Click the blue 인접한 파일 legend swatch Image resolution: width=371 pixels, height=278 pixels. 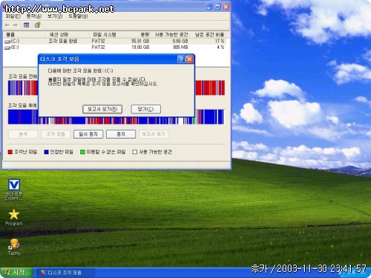[46, 152]
